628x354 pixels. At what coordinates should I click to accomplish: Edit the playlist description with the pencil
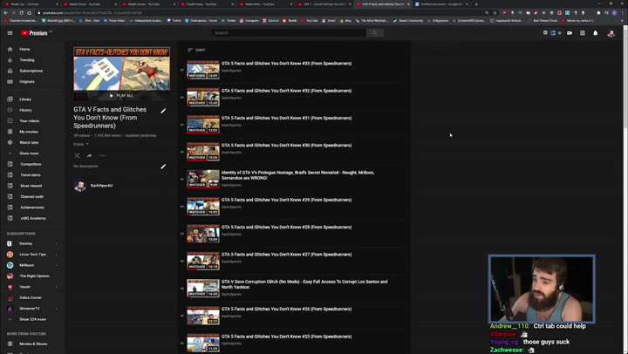coord(163,167)
